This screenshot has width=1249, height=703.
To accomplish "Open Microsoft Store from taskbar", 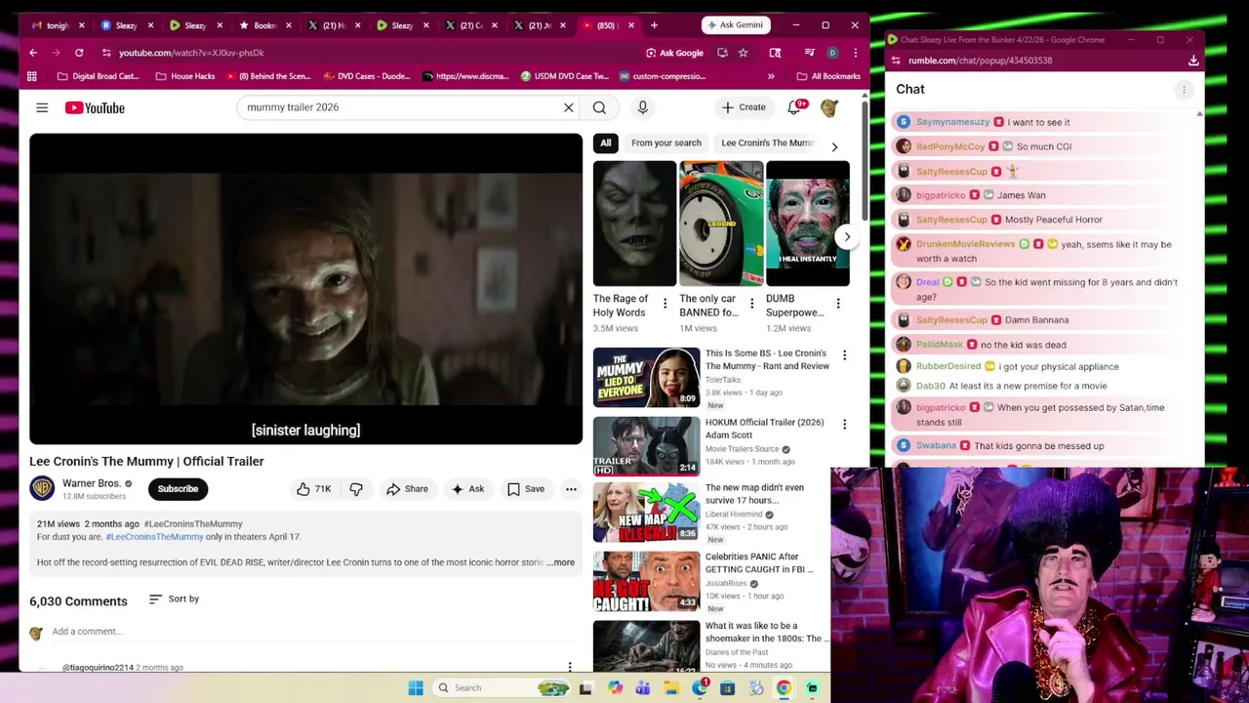I will click(728, 688).
